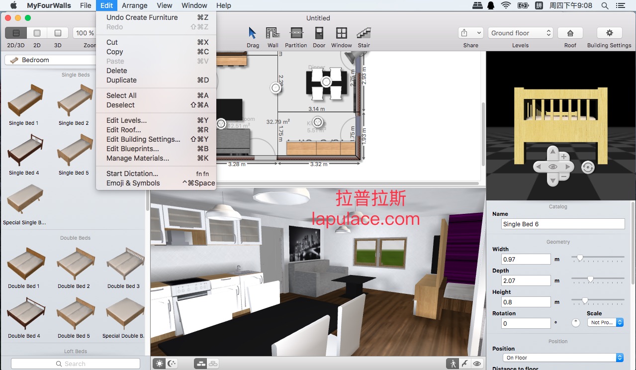
Task: Open the Arrange menu
Action: click(134, 5)
